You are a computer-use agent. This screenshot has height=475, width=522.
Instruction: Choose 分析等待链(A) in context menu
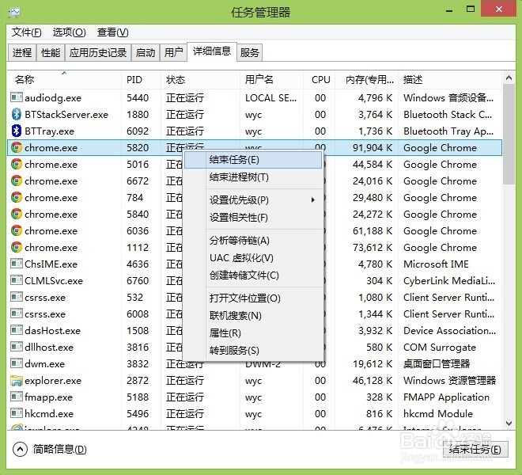coord(253,241)
